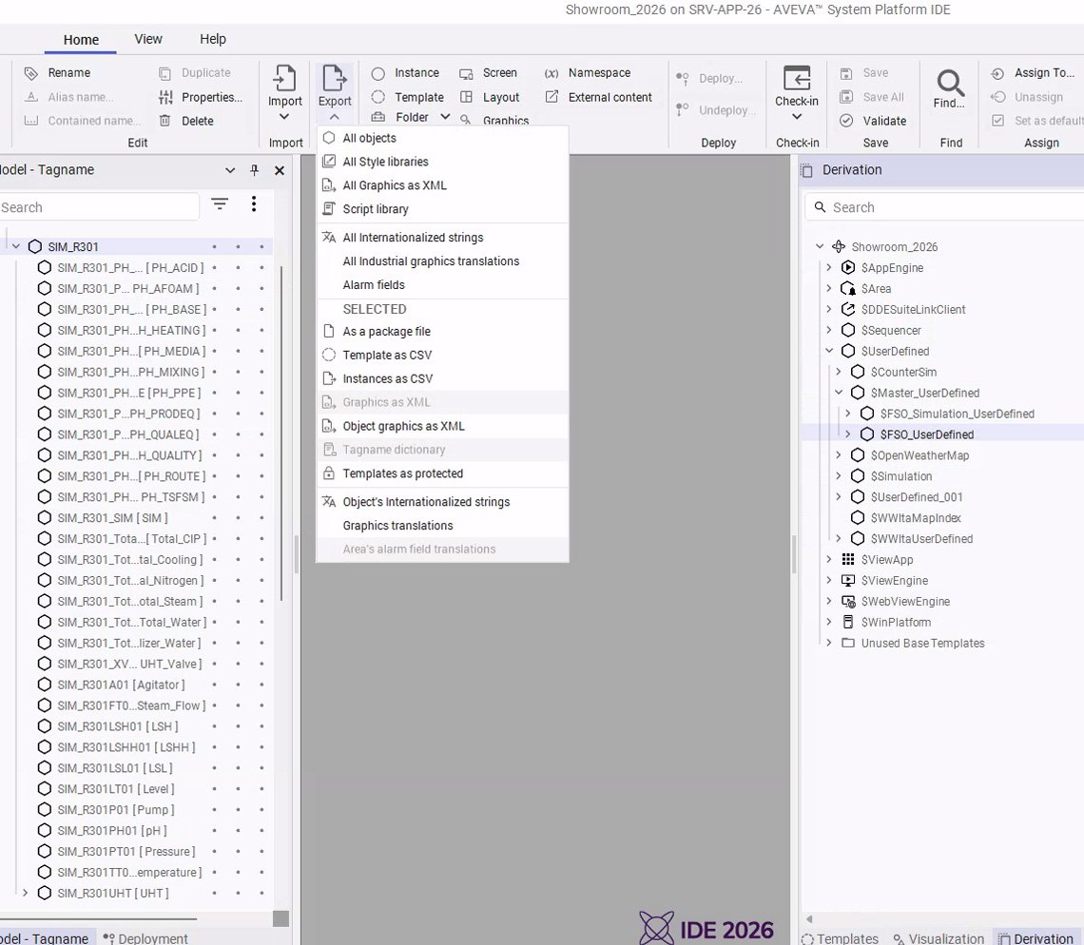Close the Model - Tagname panel

tap(280, 170)
